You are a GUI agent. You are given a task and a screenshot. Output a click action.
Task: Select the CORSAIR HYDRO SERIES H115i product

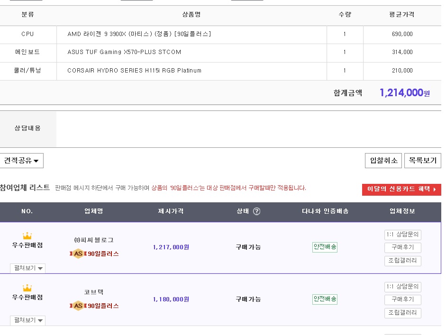[134, 71]
